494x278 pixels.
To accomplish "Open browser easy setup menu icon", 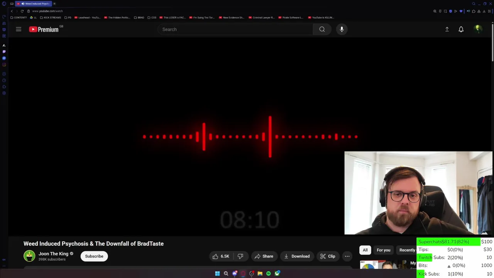I will pos(489,11).
